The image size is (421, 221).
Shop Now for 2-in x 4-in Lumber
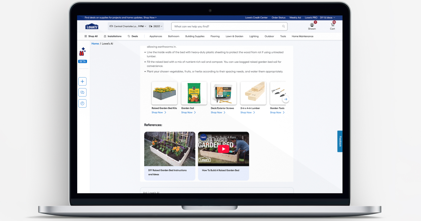[x=246, y=113]
